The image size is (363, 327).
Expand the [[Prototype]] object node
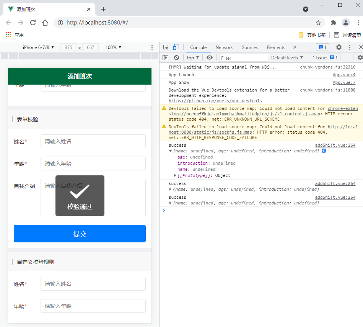point(175,175)
